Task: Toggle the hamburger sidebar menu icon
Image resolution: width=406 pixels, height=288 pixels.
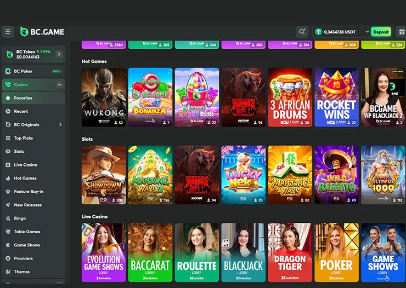Action: click(8, 32)
